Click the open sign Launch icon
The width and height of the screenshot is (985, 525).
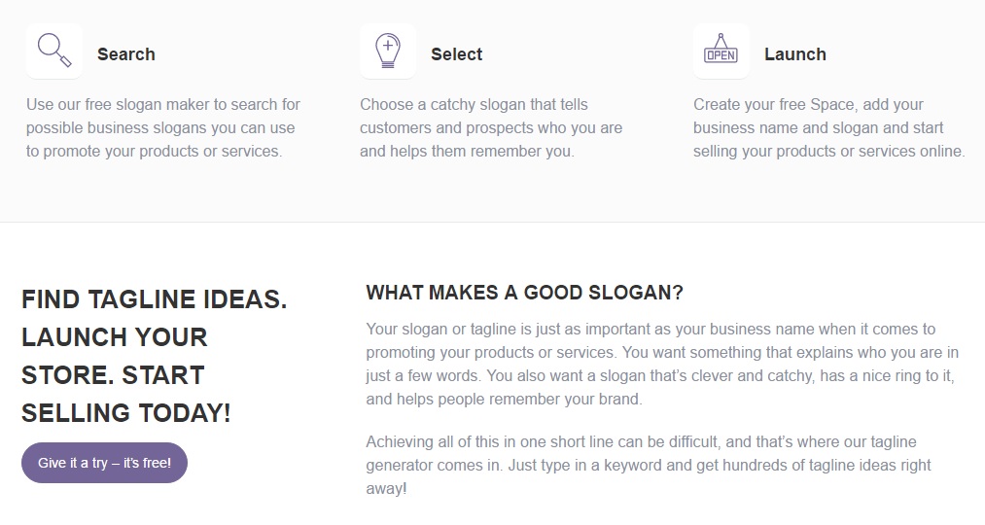pyautogui.click(x=721, y=51)
